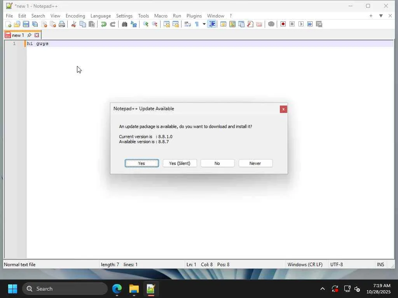The image size is (398, 298).
Task: Click Never in the update dialog
Action: click(x=256, y=163)
